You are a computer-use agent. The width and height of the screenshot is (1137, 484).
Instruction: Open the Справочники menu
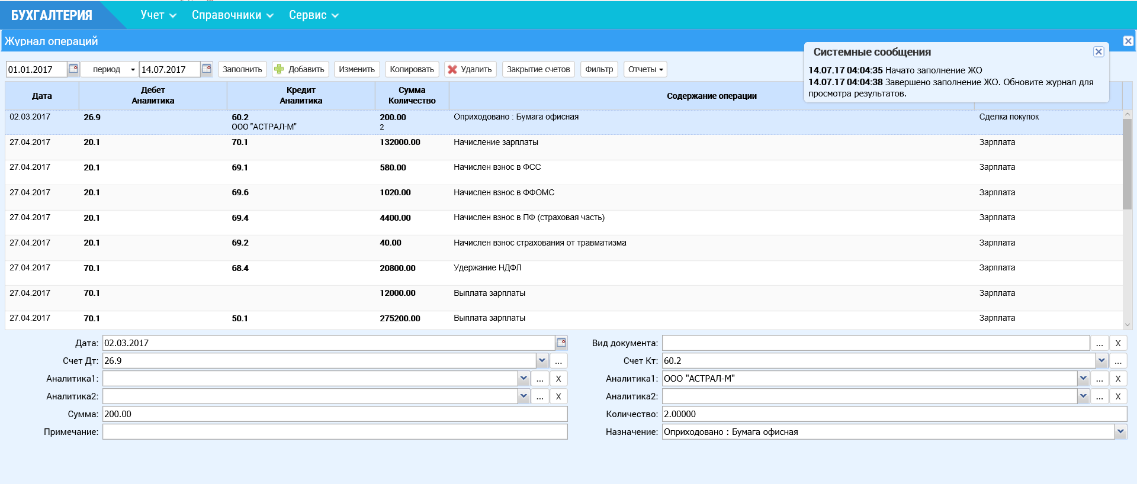[x=232, y=15]
